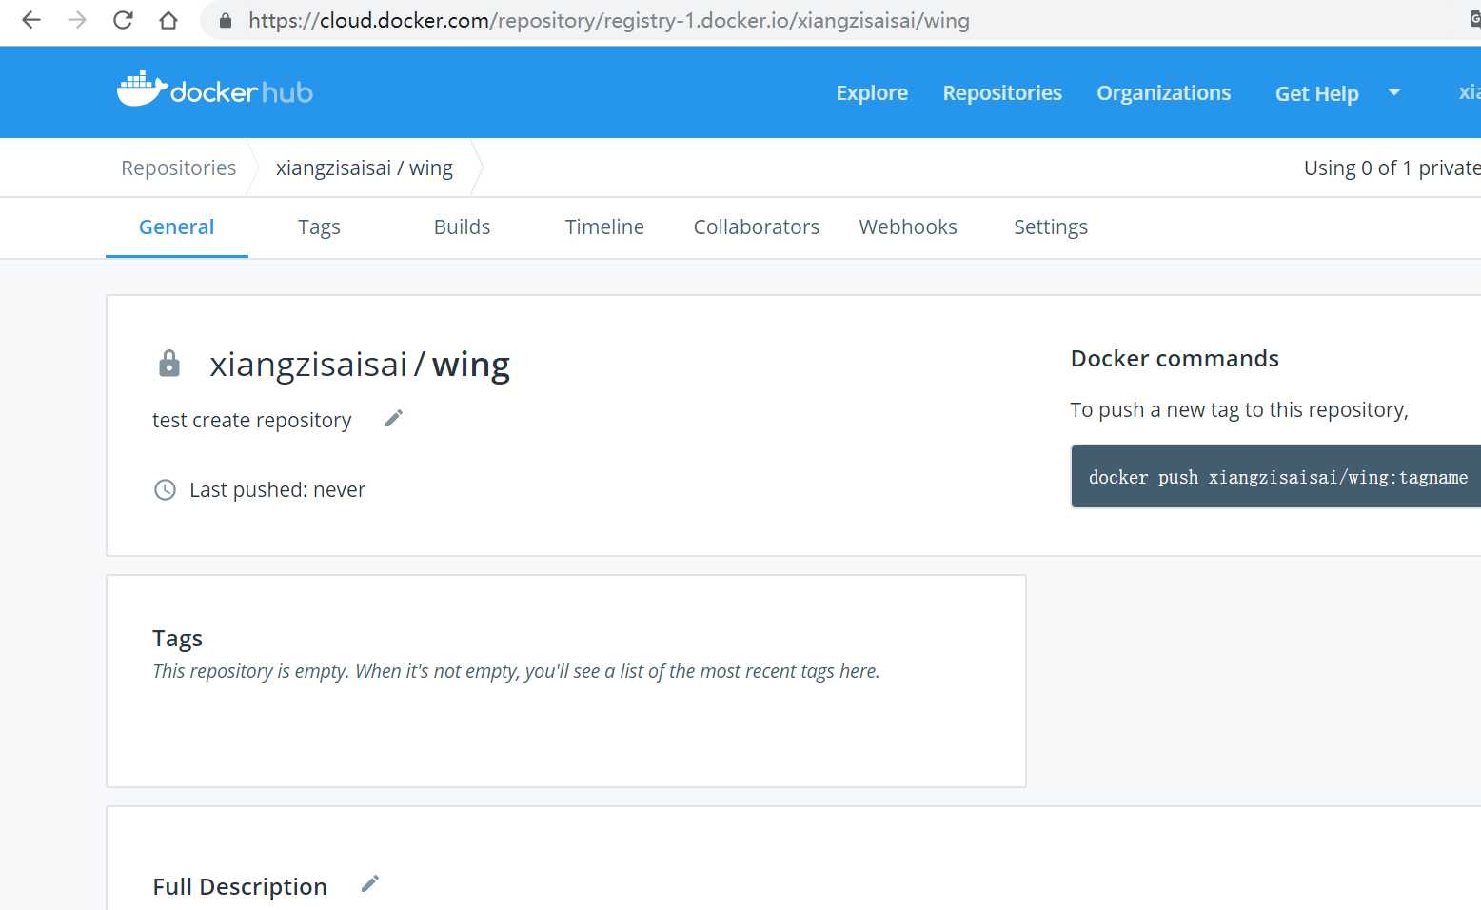Click the Docker commands heading
The height and width of the screenshot is (910, 1481).
1175,358
